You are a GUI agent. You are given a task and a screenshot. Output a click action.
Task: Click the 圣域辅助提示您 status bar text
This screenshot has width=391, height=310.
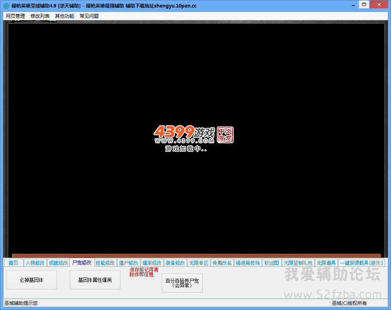pos(21,303)
